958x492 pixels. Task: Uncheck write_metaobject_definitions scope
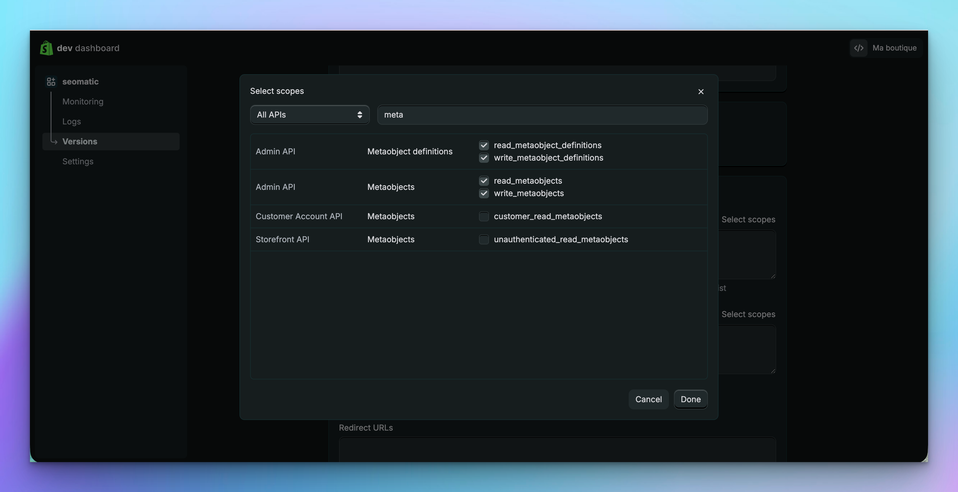[x=483, y=158]
